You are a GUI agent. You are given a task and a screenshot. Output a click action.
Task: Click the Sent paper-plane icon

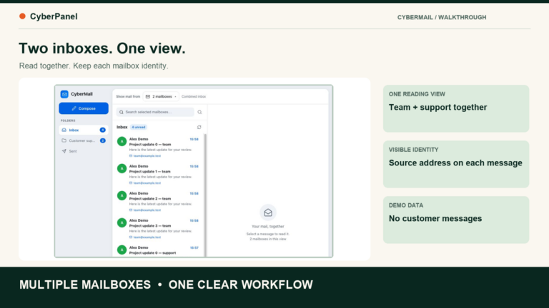click(64, 151)
